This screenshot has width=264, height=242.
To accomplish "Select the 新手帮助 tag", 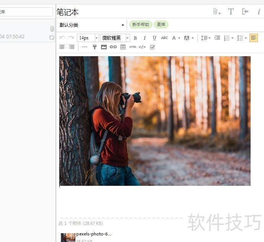I will pyautogui.click(x=141, y=24).
